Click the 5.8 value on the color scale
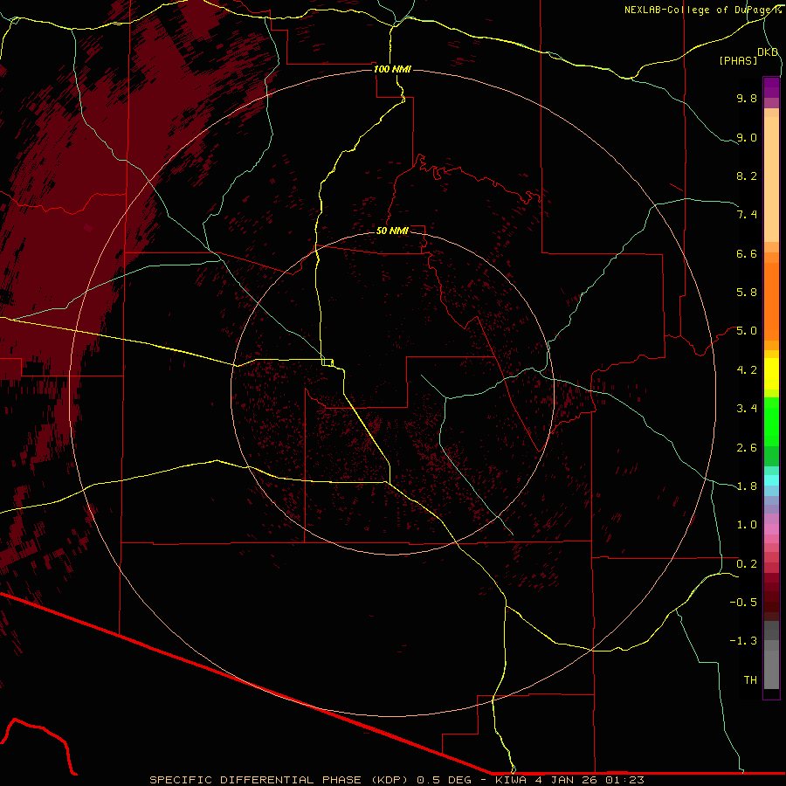Image resolution: width=786 pixels, height=786 pixels. 747,292
